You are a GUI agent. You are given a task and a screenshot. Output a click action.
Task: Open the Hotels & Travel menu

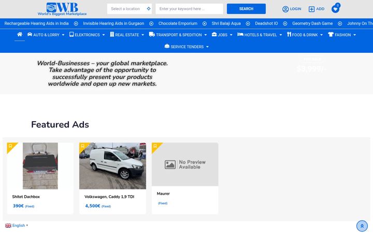coord(260,35)
